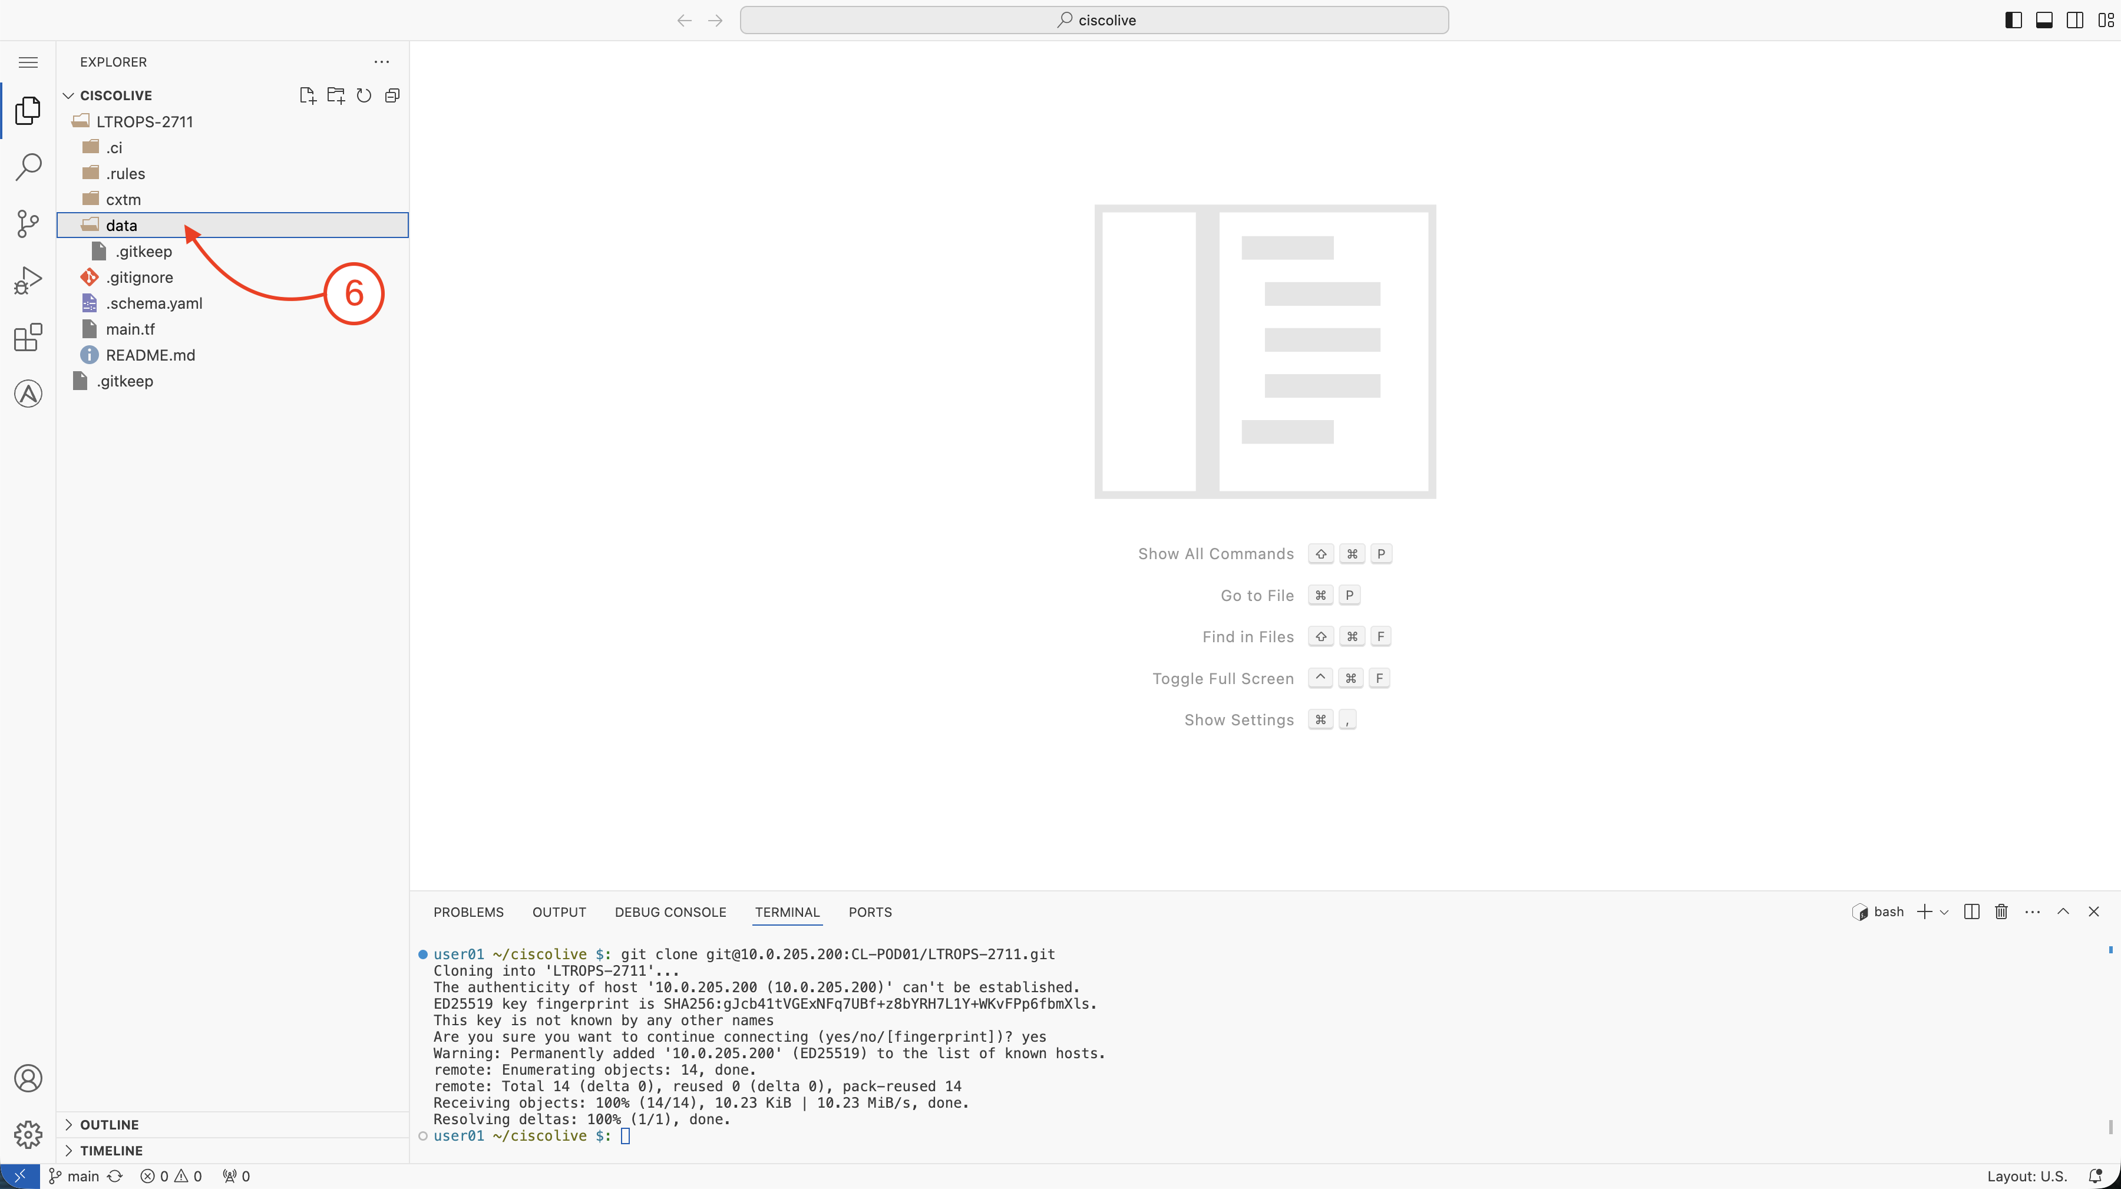The width and height of the screenshot is (2121, 1189).
Task: Collapse all folders in Explorer
Action: pos(392,95)
